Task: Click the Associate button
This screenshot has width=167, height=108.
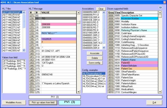Action: (x=95, y=53)
